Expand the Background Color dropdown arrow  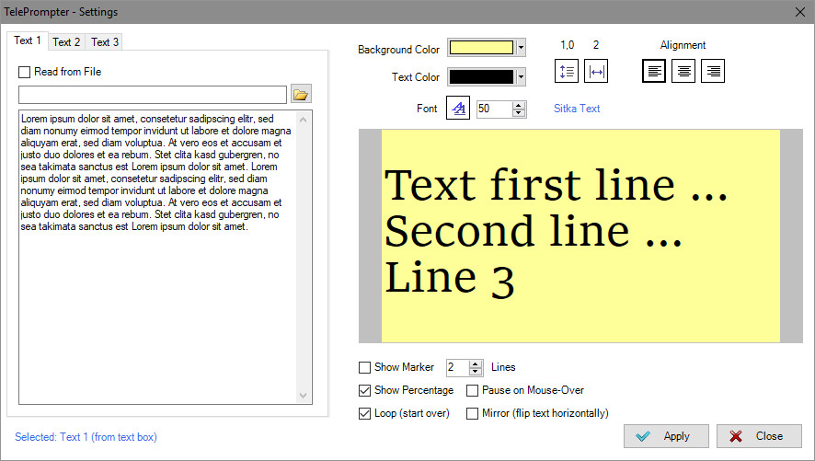pyautogui.click(x=521, y=48)
